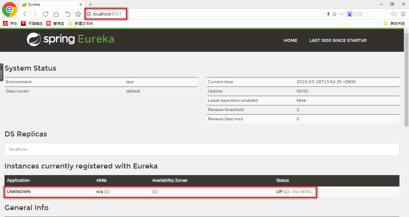Close the Eureka tab

click(81, 4)
